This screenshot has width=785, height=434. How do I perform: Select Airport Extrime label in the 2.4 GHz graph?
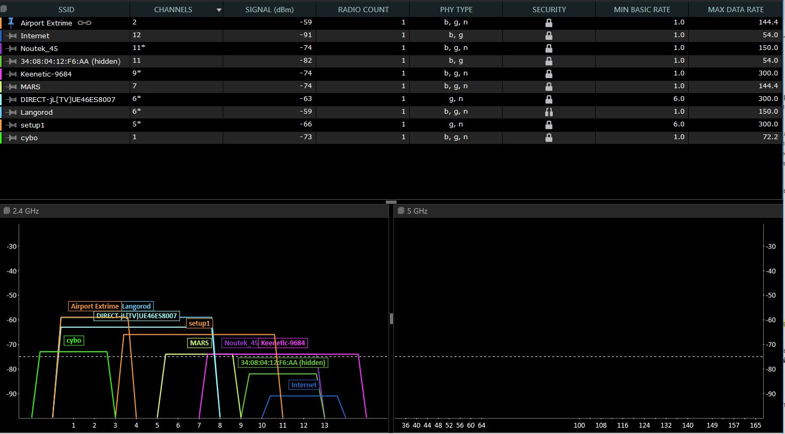[95, 306]
